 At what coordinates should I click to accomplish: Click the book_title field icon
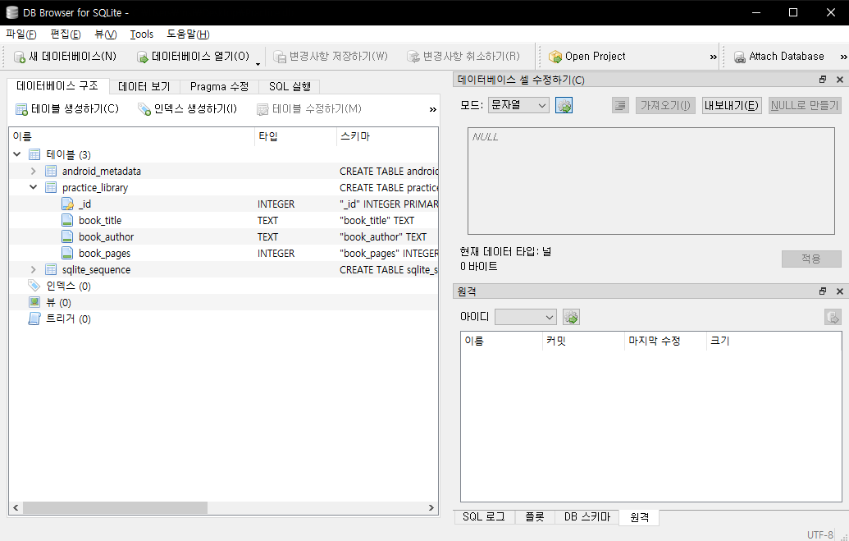(67, 221)
